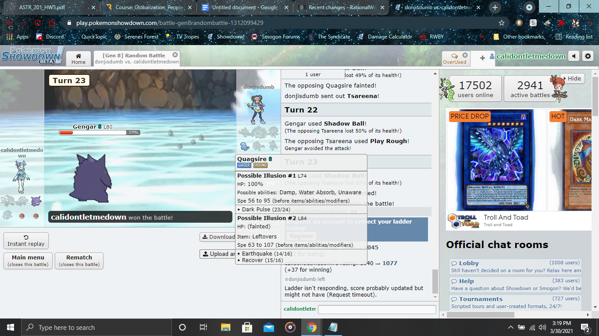This screenshot has width=599, height=336.
Task: Click the Windows Start button
Action: [10, 327]
